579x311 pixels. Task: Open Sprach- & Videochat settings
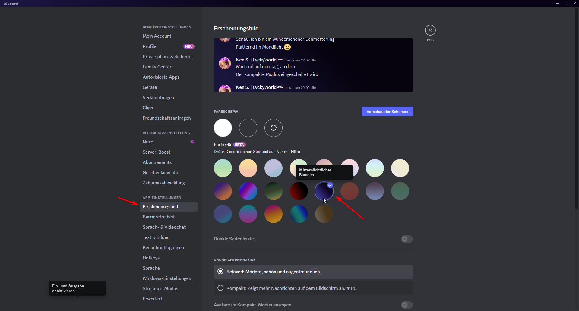(164, 227)
